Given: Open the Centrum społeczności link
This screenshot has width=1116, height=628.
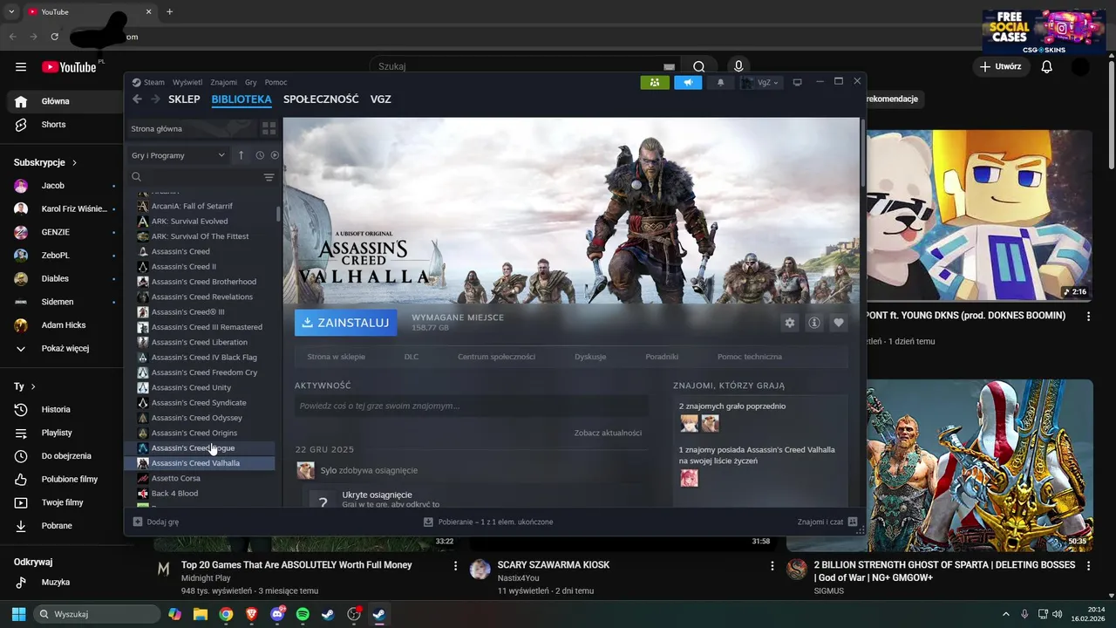Looking at the screenshot, I should click(496, 357).
